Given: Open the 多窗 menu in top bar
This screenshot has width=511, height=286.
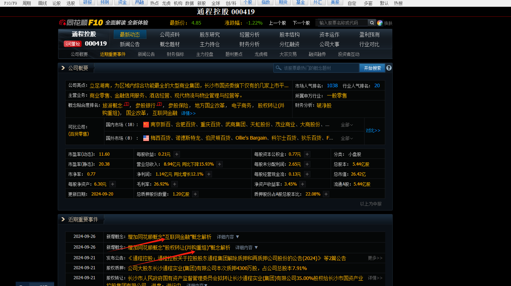Looking at the screenshot, I should (368, 3).
